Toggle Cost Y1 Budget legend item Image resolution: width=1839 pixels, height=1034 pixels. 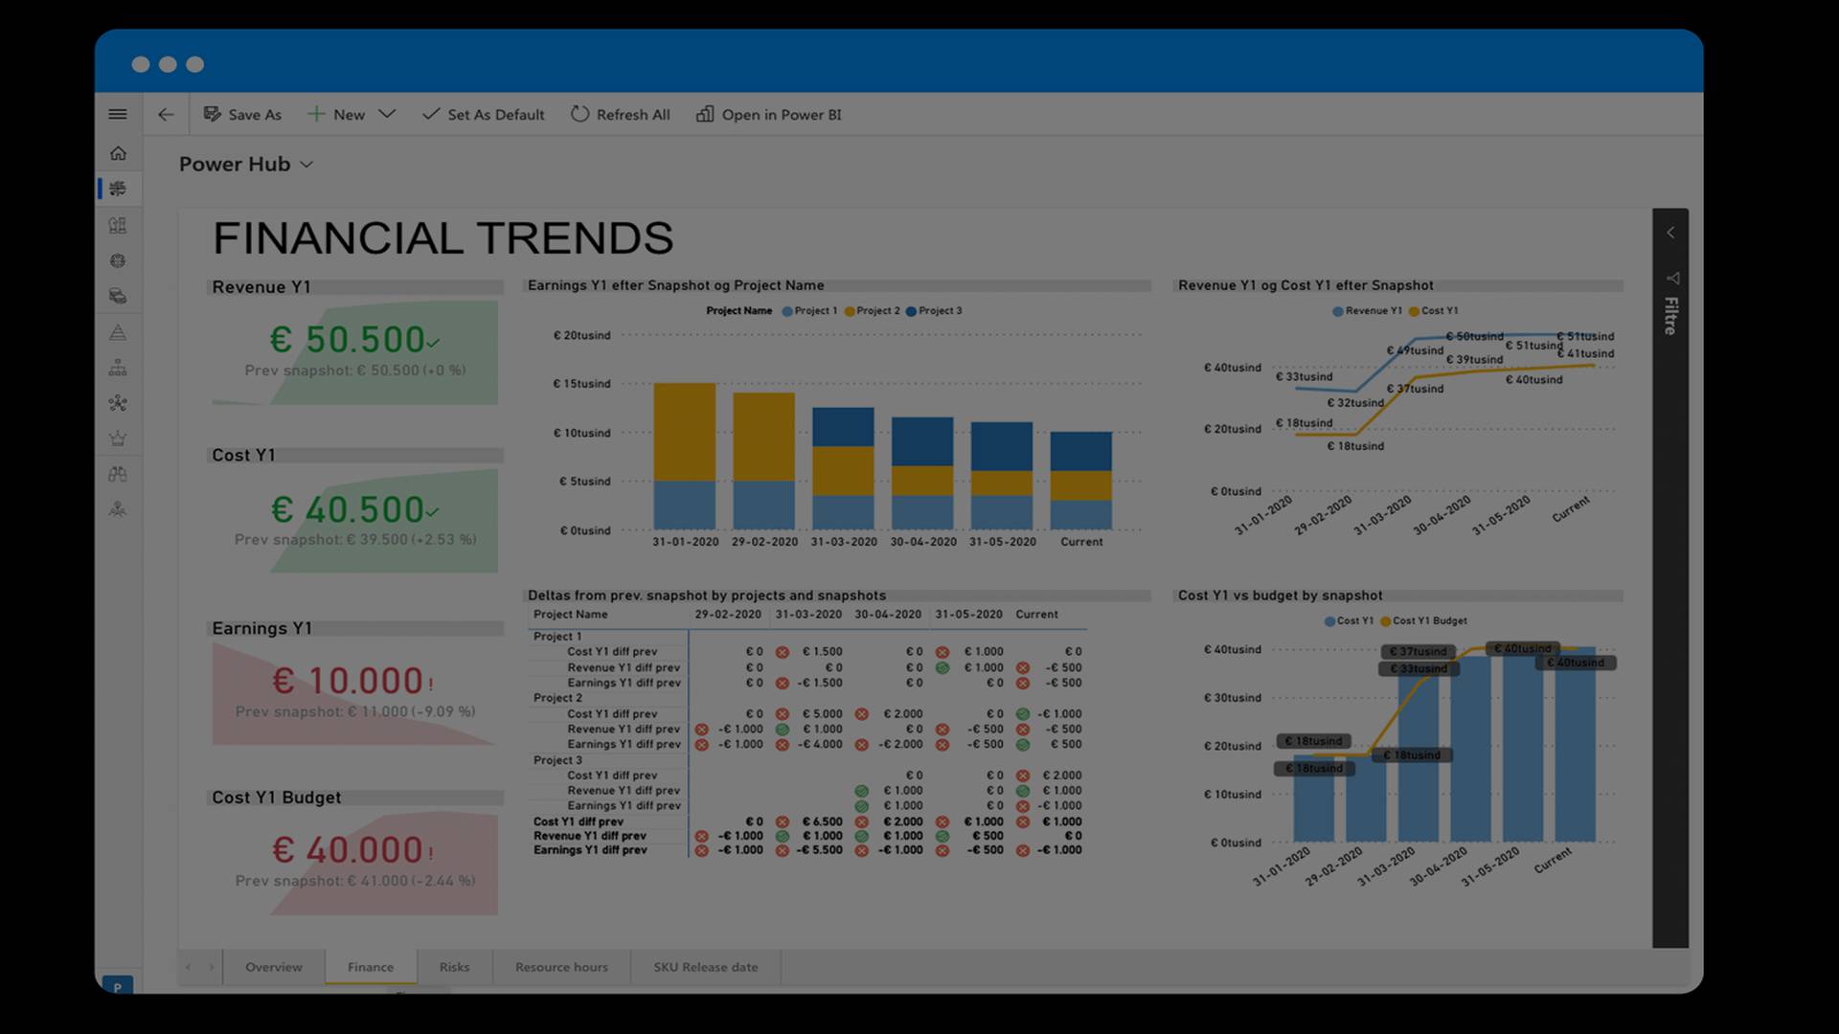(1423, 621)
